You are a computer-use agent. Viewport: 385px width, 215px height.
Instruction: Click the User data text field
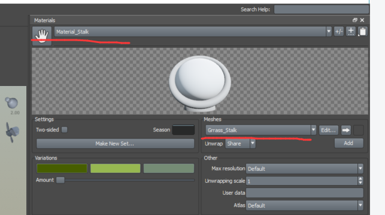pyautogui.click(x=304, y=193)
